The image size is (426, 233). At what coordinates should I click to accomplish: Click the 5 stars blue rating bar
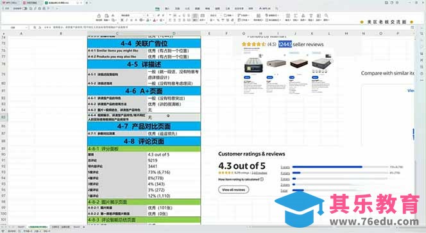pos(327,167)
